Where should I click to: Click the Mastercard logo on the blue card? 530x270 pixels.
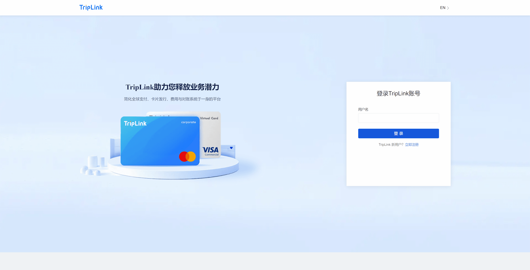187,157
